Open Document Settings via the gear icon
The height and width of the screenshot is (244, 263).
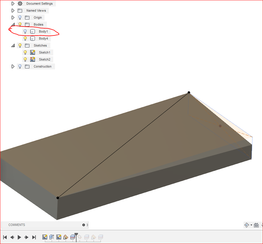(x=19, y=3)
